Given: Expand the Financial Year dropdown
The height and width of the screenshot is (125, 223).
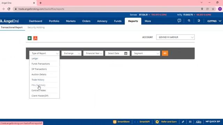Looking at the screenshot, I should (x=93, y=53).
